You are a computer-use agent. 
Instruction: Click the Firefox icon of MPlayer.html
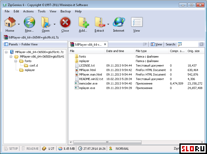click(77, 70)
